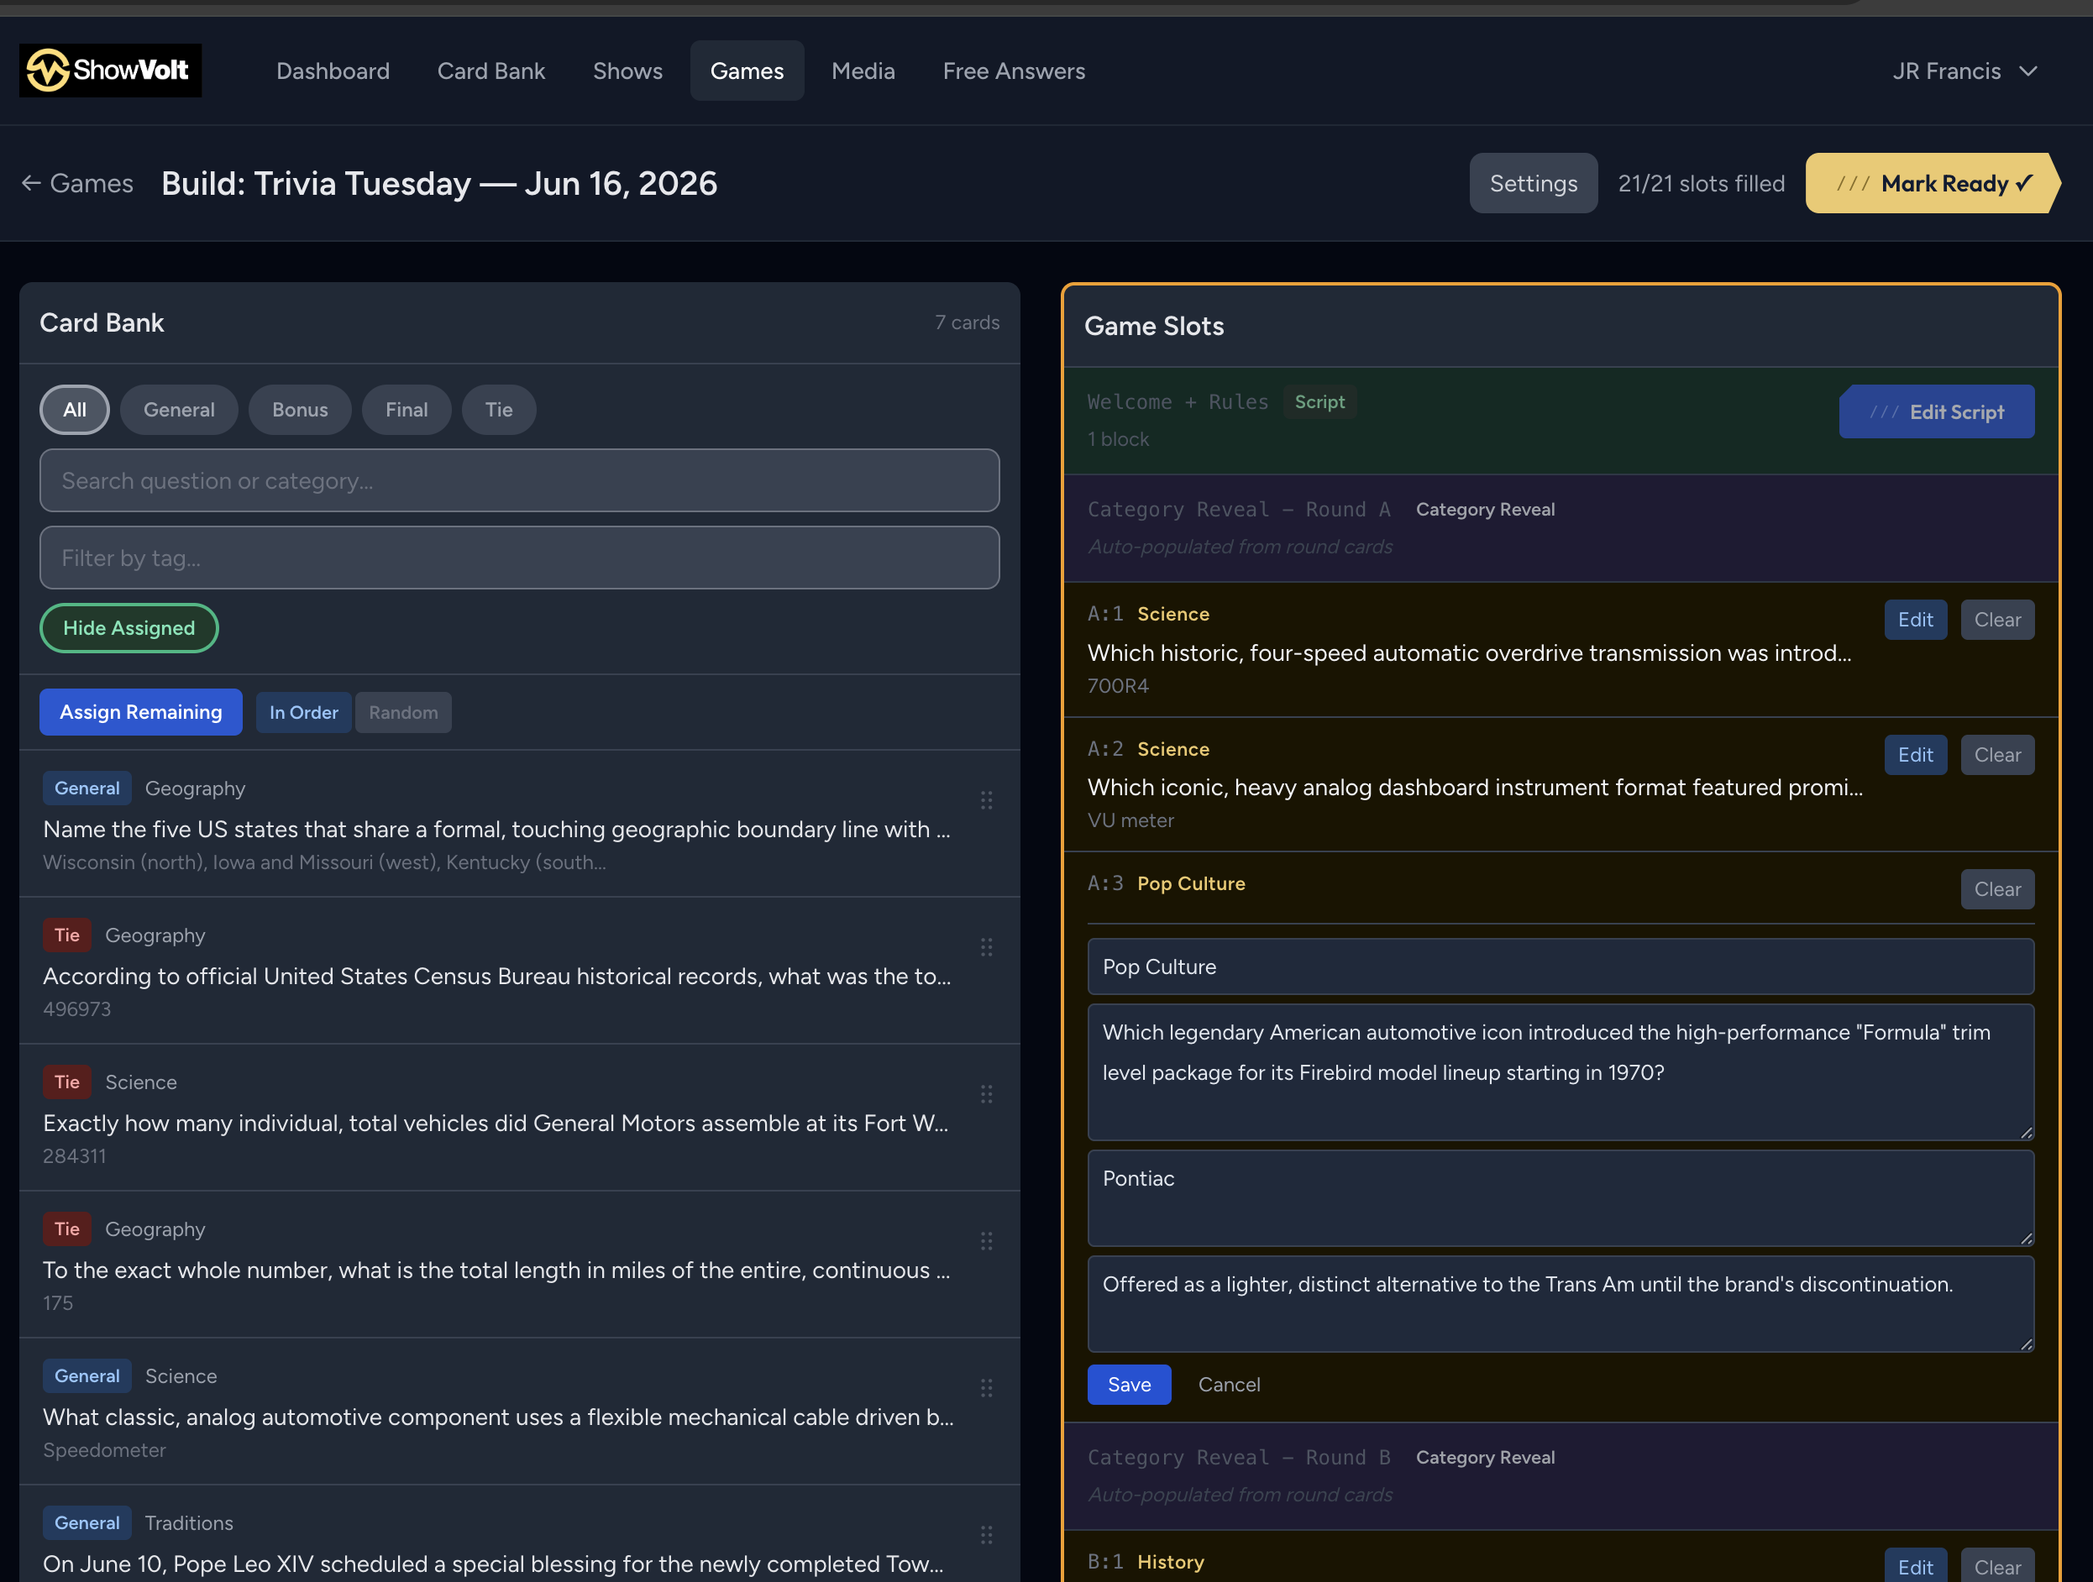Clear slot A:2 card
This screenshot has height=1582, width=2093.
(x=1996, y=755)
